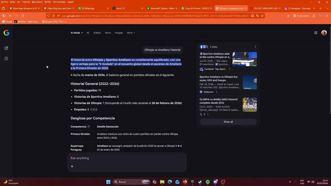Open Windows Start menu
The image size is (331, 186).
click(108, 182)
